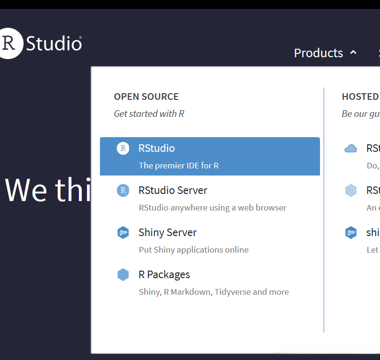Image resolution: width=380 pixels, height=360 pixels.
Task: Open the Products navigation menu
Action: point(318,53)
